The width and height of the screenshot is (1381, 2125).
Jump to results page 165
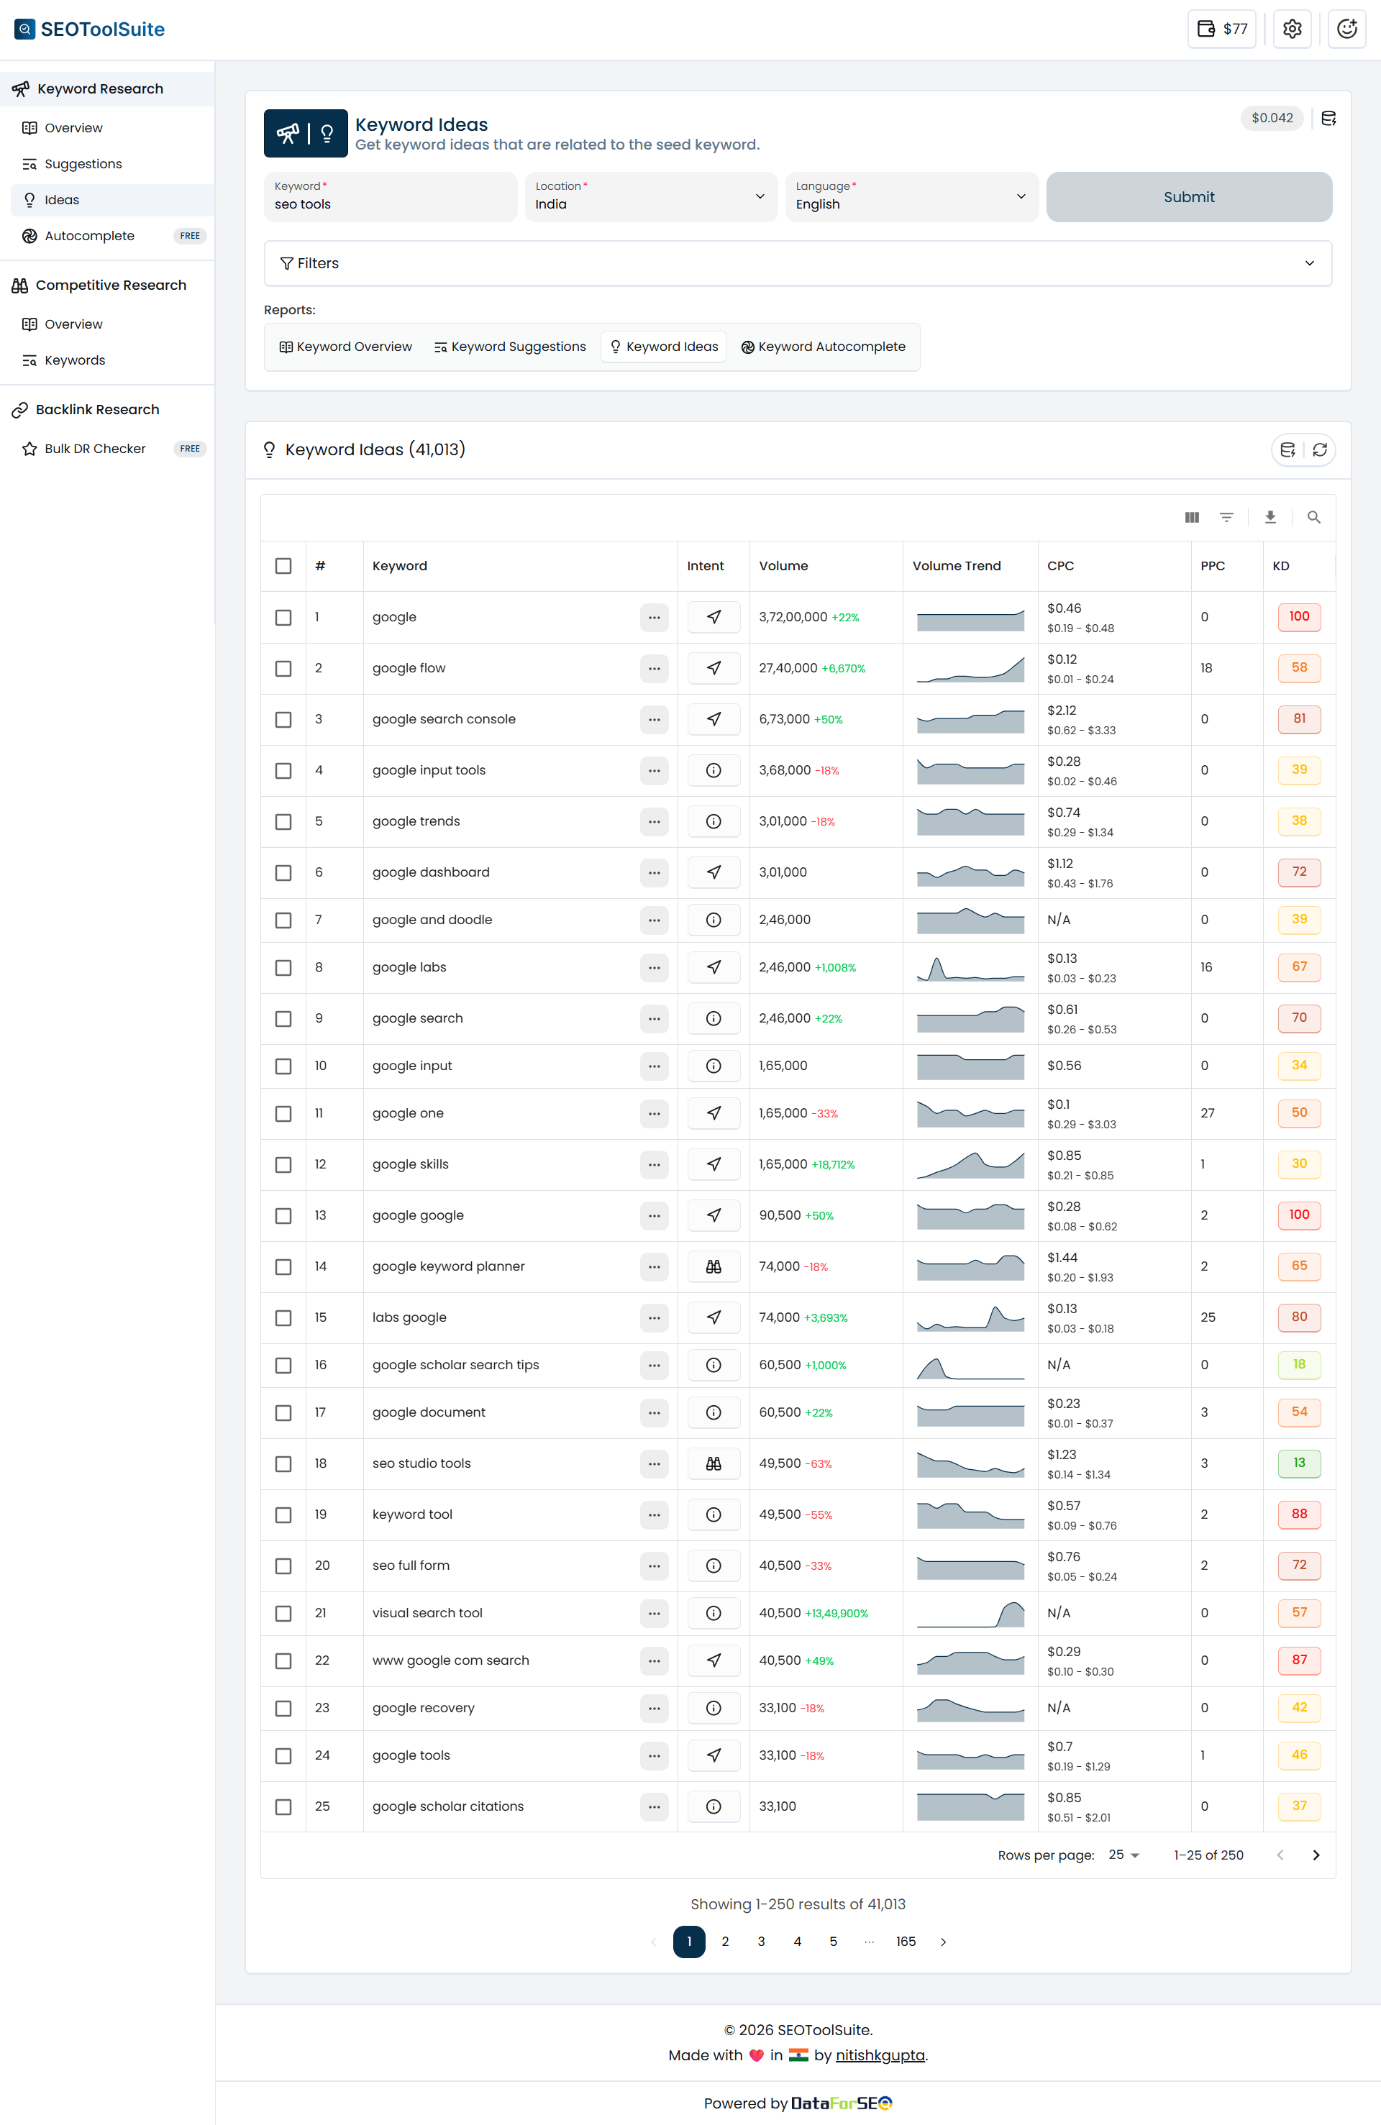[x=906, y=1941]
